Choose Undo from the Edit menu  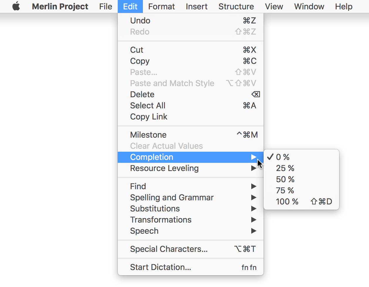tap(191, 20)
